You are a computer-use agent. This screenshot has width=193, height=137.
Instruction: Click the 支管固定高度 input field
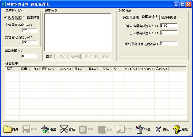(x=30, y=42)
